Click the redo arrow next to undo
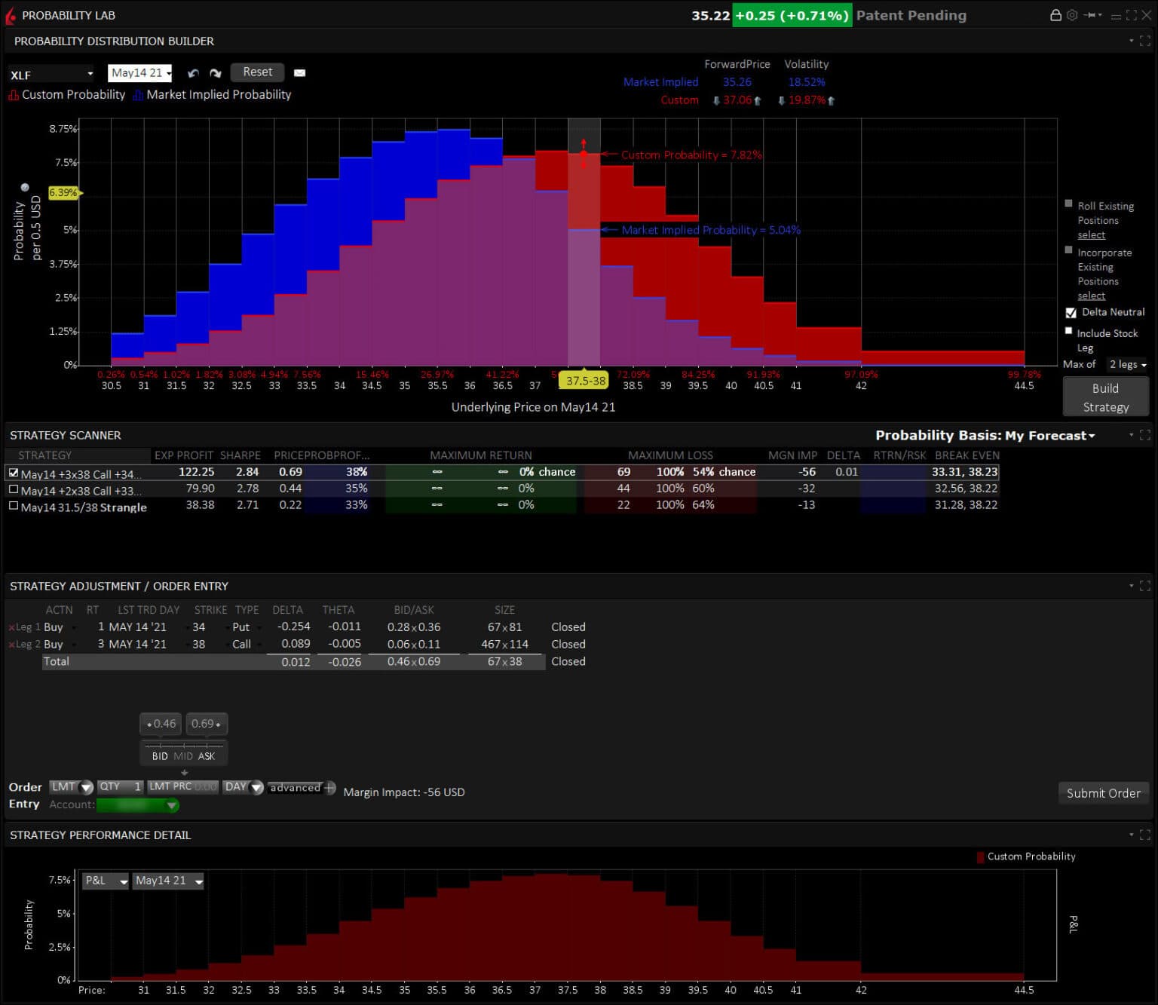1158x1005 pixels. 216,72
